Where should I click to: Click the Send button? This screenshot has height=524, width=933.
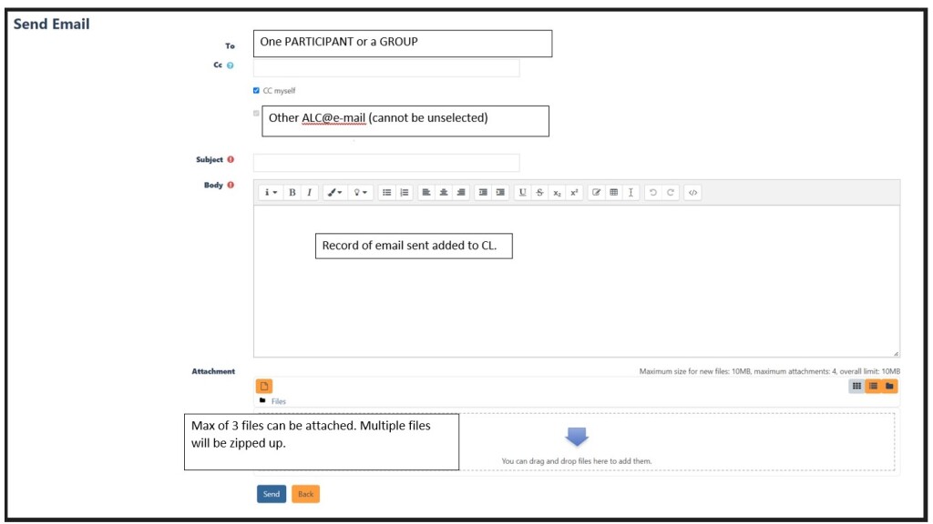272,494
